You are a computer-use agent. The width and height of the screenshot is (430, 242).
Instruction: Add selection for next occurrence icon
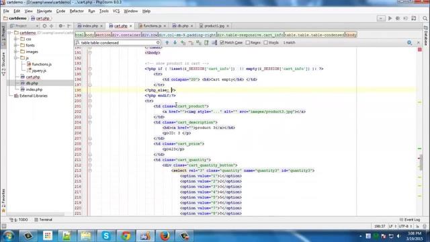pos(183,42)
